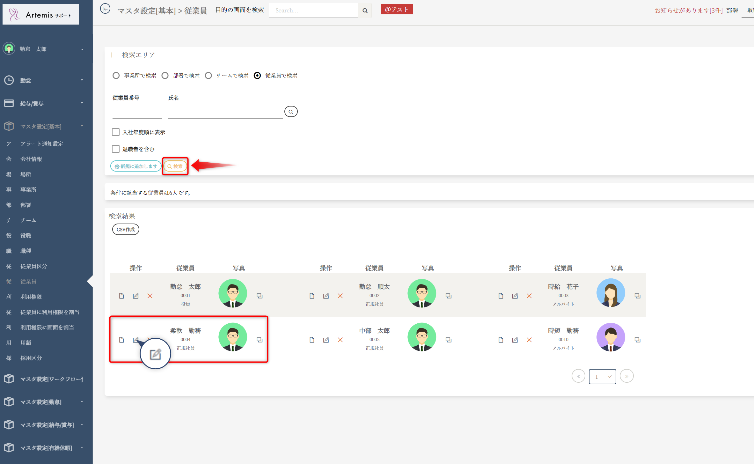Click the 新規に追加します button

[136, 166]
